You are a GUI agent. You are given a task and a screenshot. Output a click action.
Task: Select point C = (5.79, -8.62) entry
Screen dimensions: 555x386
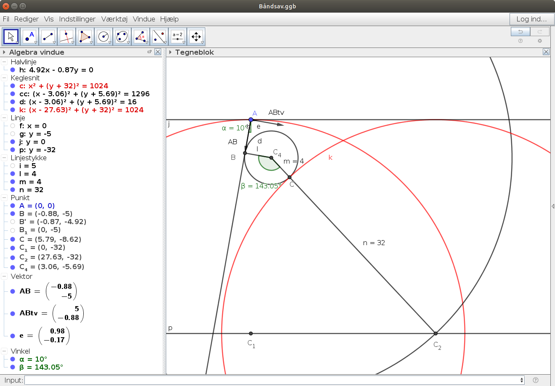tap(50, 239)
